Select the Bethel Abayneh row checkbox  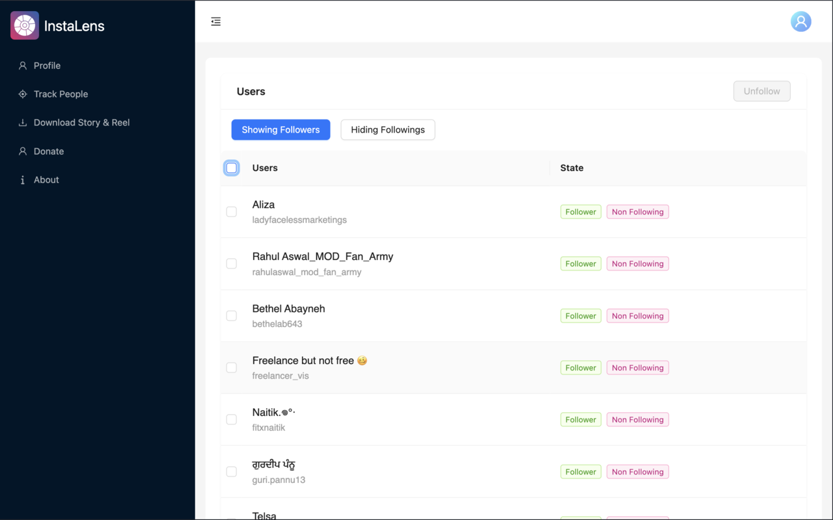(232, 316)
